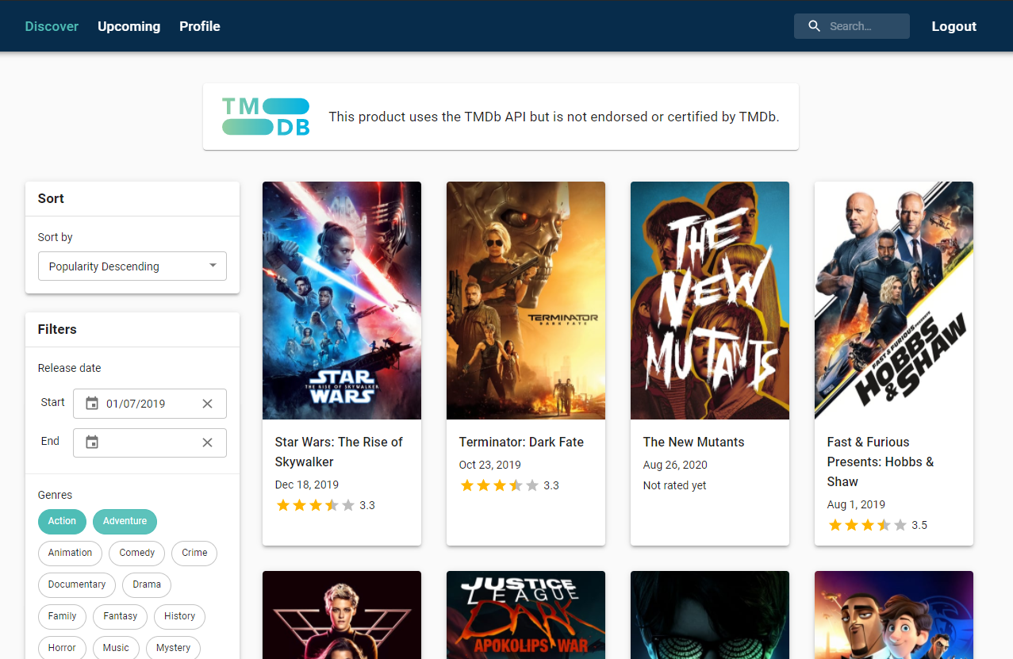Image resolution: width=1013 pixels, height=659 pixels.
Task: Toggle the Drama genre chip
Action: click(x=147, y=584)
